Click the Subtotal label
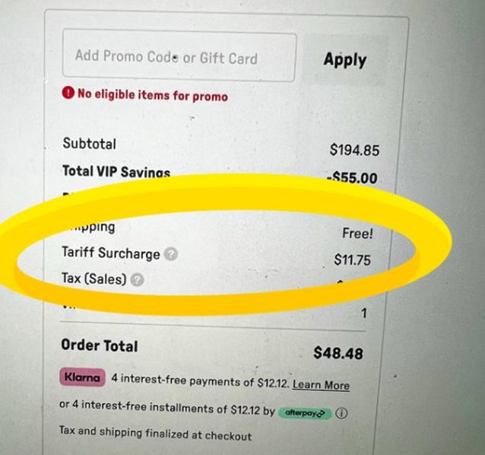This screenshot has width=485, height=455. tap(90, 144)
